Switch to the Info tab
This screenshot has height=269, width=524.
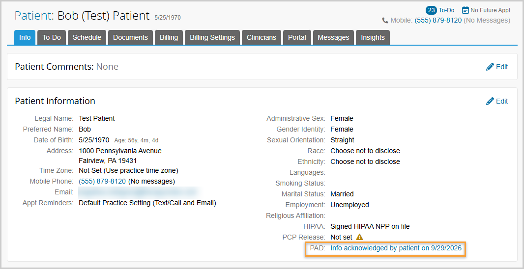tap(25, 37)
